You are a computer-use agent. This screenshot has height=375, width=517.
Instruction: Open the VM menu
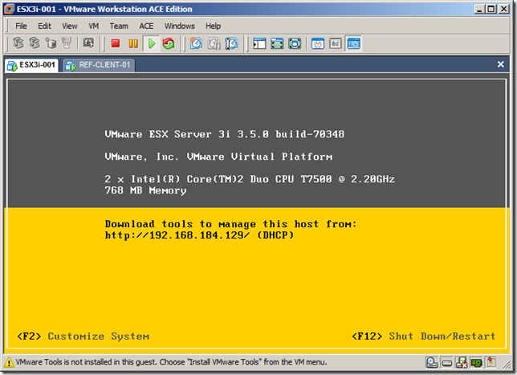[x=94, y=26]
